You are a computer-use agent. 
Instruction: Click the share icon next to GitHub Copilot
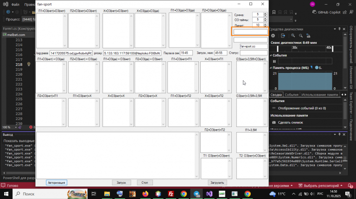[345, 12]
